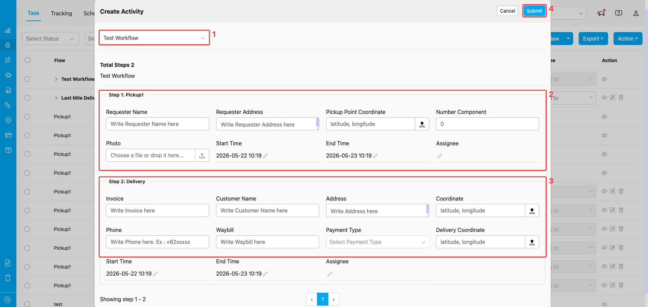This screenshot has width=648, height=307.
Task: Cancel the Create Activity dialog
Action: [x=507, y=11]
